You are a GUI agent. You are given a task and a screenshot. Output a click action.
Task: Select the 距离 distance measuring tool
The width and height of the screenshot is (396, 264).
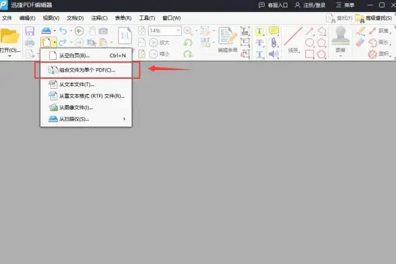coord(380,31)
